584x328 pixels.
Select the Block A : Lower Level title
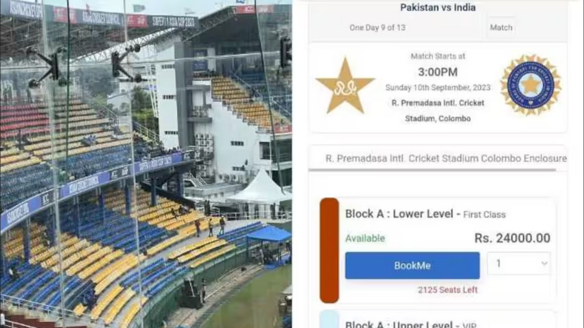pos(400,214)
